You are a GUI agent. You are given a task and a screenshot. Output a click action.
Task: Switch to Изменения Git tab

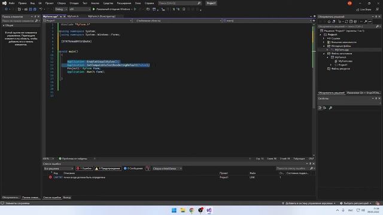point(363,93)
